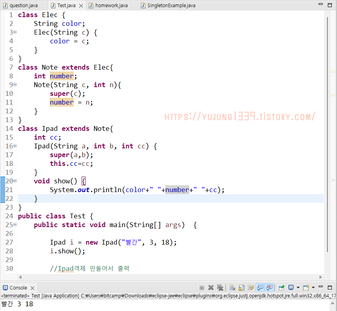
Task: Click 'this.cc=cc;' on line 18
Action: (x=71, y=163)
